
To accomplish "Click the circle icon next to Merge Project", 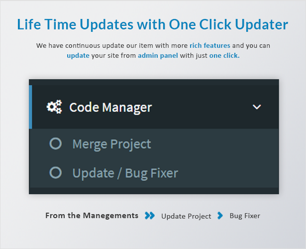I will click(x=56, y=143).
